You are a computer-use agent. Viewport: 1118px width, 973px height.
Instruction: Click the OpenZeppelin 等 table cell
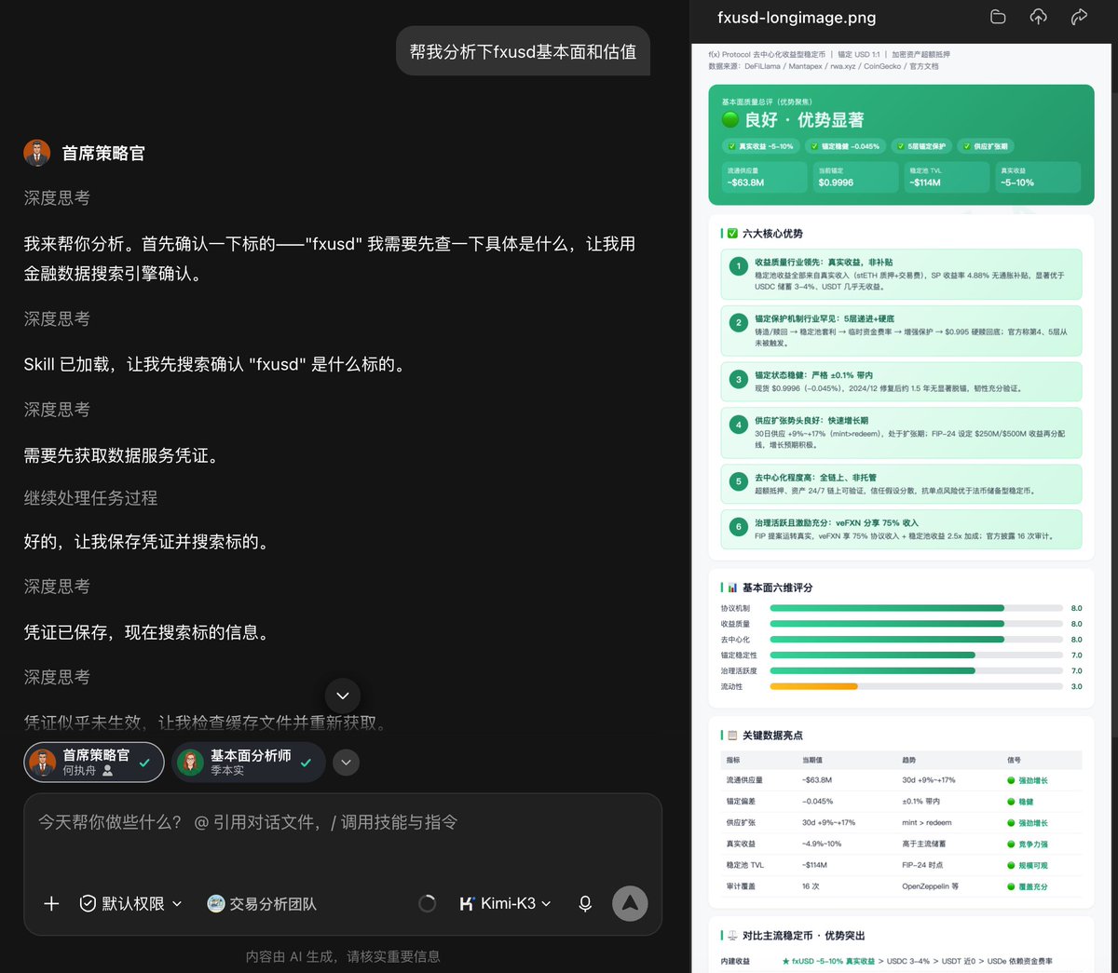(x=930, y=886)
